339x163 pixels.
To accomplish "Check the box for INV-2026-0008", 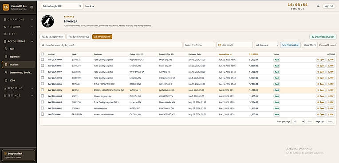I will pyautogui.click(x=43, y=78).
